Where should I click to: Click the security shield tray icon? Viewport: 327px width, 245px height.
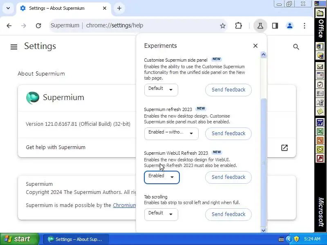pos(296,239)
